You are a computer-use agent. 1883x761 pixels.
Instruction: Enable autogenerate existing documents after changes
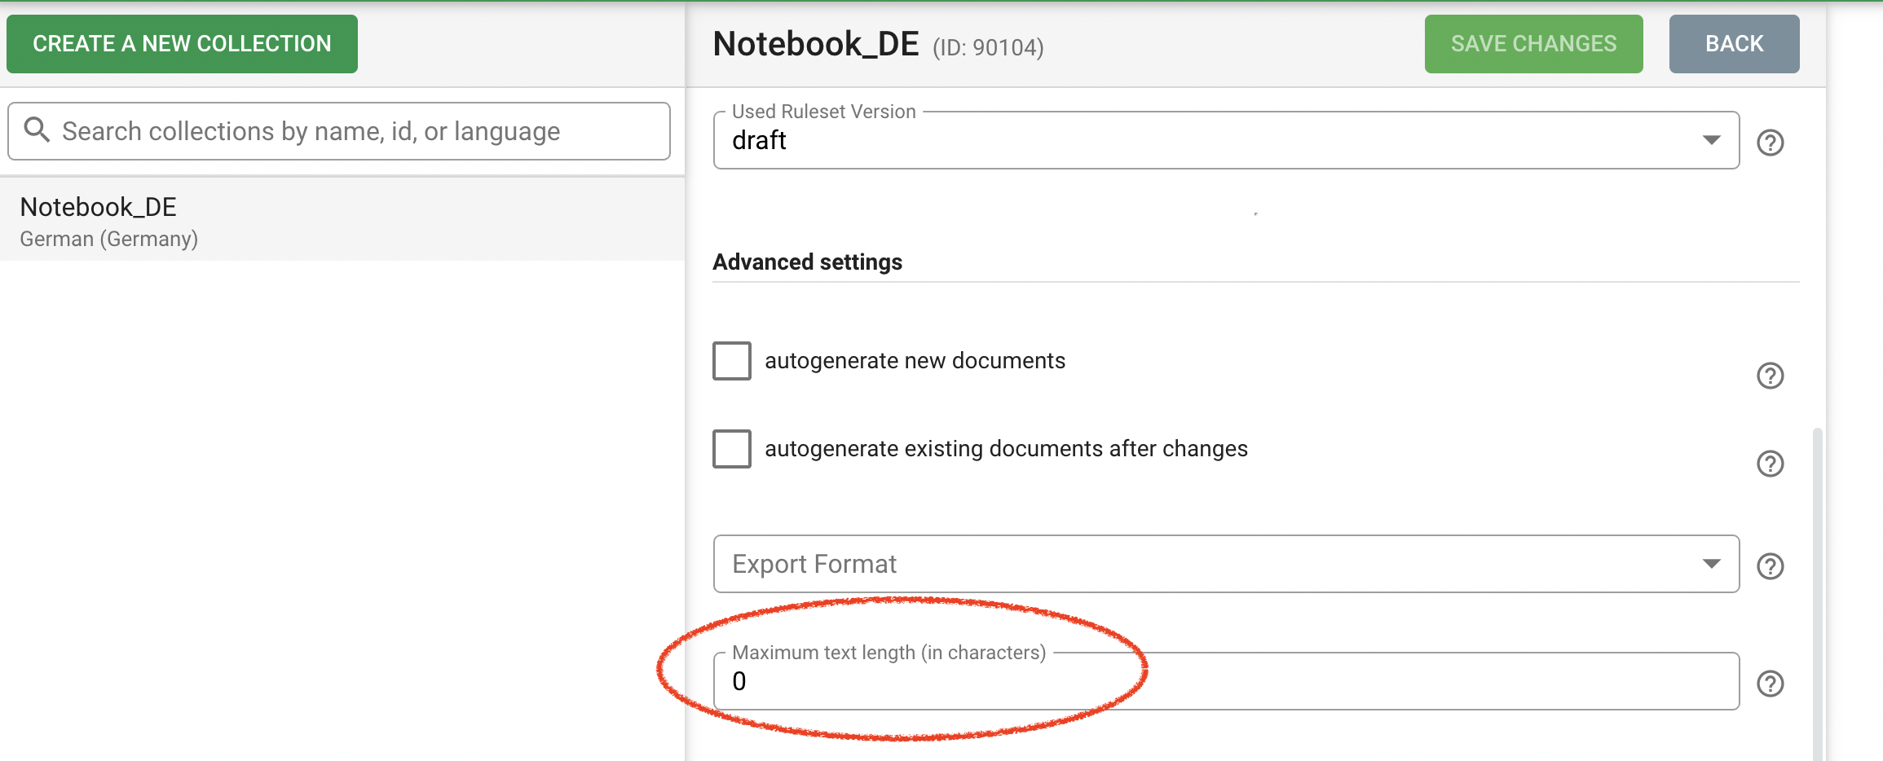731,449
